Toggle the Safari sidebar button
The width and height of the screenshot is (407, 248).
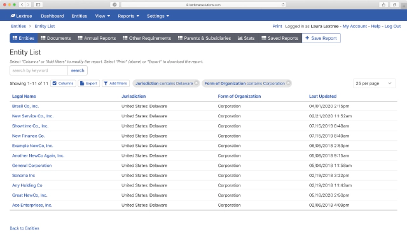(x=38, y=4)
